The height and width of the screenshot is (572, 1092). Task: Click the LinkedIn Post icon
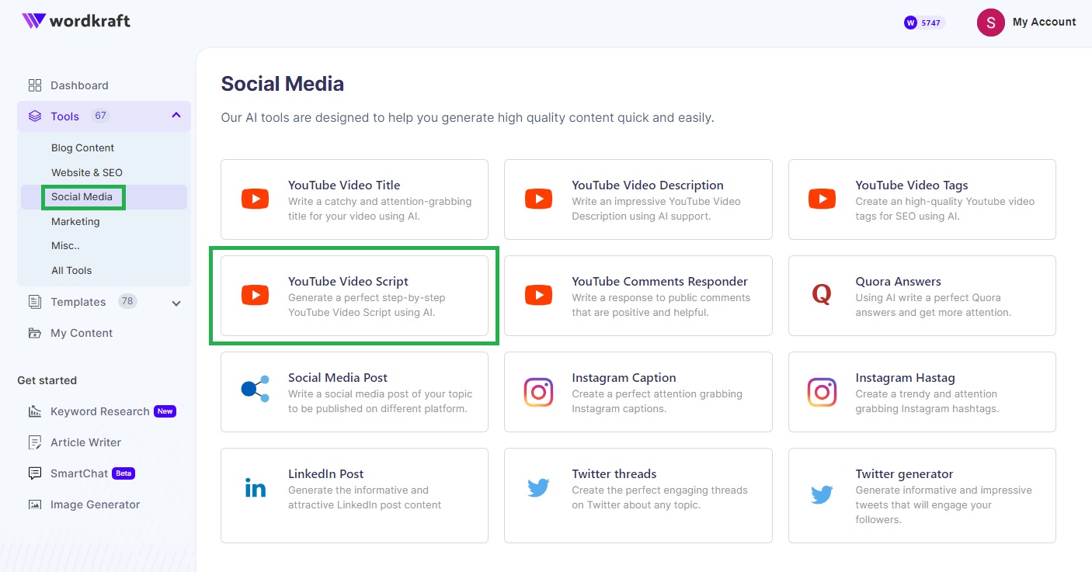click(255, 488)
